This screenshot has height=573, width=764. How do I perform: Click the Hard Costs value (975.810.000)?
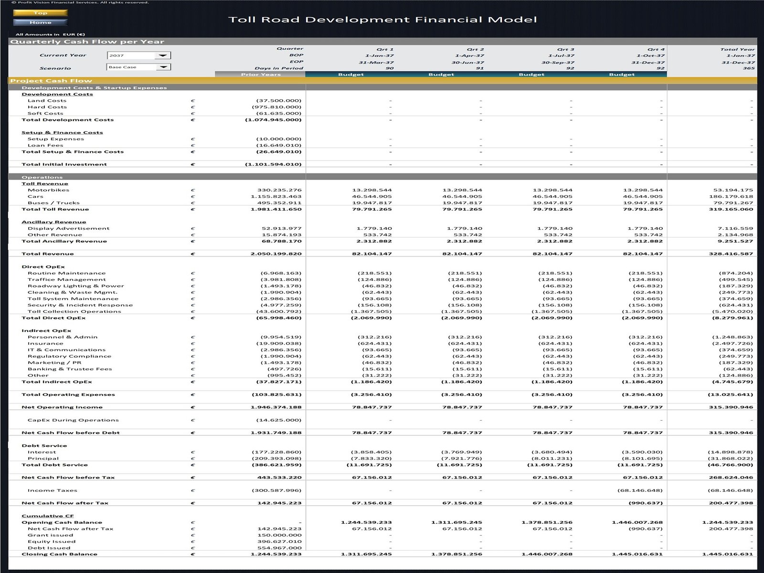277,107
